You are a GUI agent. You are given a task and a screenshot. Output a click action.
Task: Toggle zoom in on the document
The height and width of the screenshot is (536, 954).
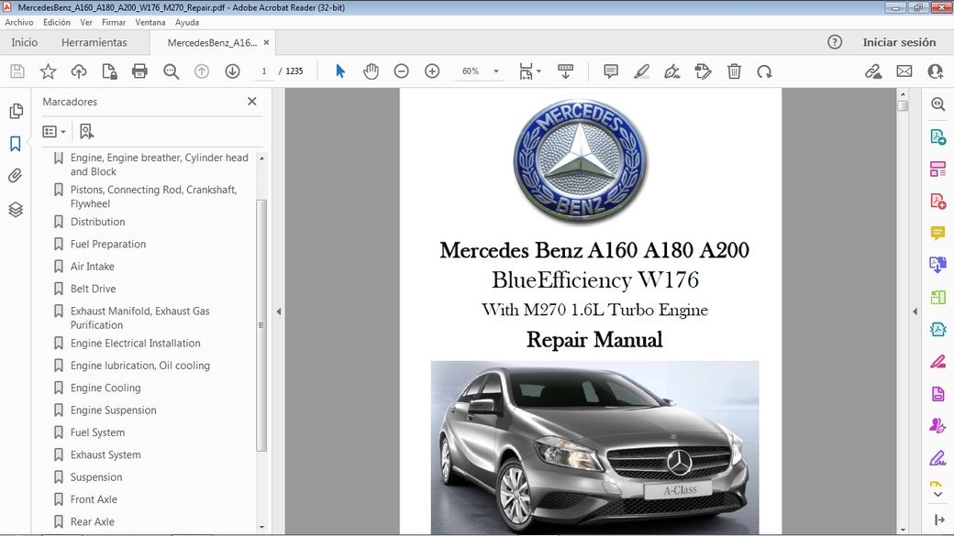click(x=431, y=71)
